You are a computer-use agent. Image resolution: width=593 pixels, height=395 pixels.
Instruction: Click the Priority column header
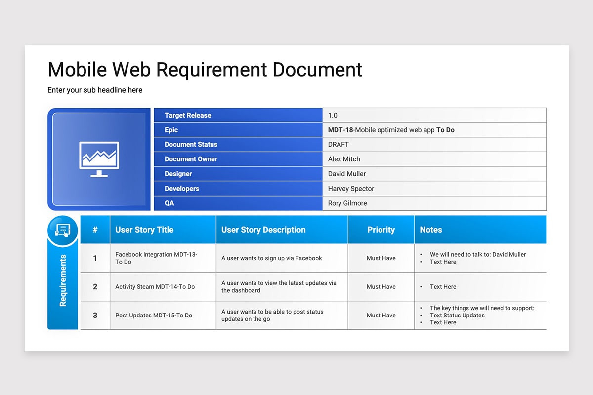coord(381,230)
